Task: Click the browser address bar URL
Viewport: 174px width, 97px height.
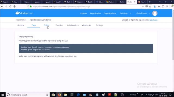Action: [x=61, y=6]
